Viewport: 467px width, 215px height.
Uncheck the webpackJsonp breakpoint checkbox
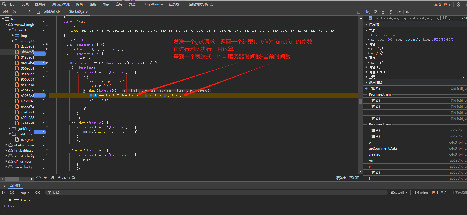tap(370, 18)
